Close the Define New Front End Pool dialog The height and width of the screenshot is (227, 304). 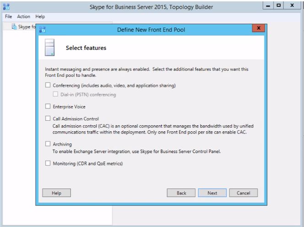pos(258,28)
